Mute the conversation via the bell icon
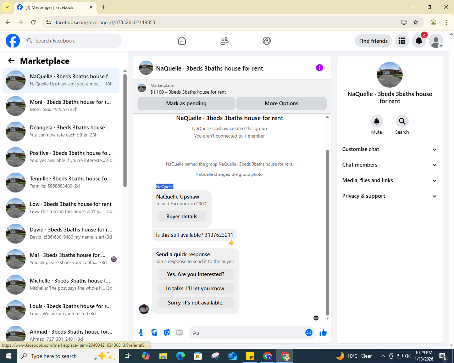 click(x=377, y=121)
